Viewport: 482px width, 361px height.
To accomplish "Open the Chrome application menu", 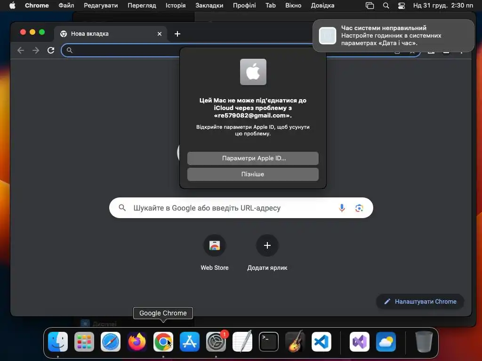I will [37, 6].
